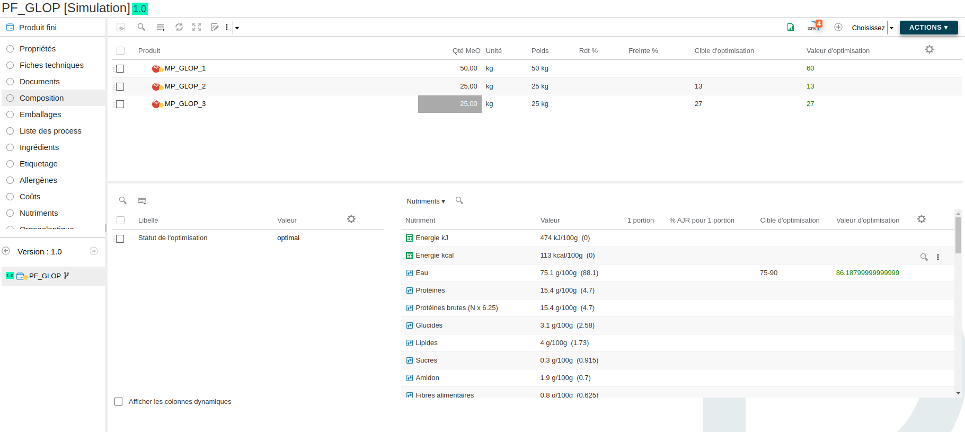This screenshot has width=965, height=432.
Task: Open the gear icon of the nutrients table
Action: click(922, 219)
